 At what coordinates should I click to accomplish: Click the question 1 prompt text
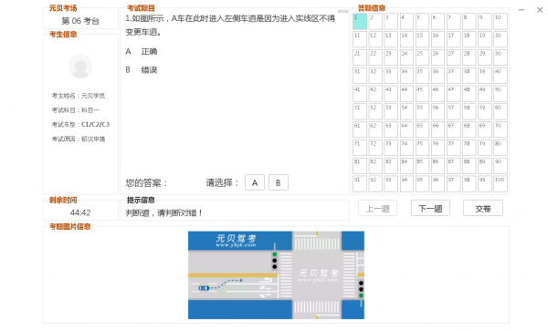point(231,26)
